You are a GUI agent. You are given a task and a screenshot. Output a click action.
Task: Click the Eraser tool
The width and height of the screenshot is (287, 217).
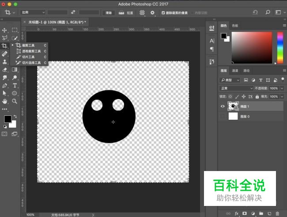click(x=5, y=69)
